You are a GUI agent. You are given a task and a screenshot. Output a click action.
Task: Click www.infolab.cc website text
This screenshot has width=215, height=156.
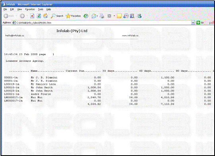(130, 36)
